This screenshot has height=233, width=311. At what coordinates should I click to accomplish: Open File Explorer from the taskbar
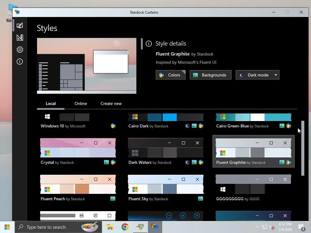pos(110,227)
